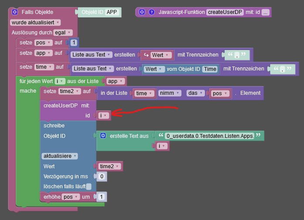
Task: Edit the APP Objekt ID field
Action: pyautogui.click(x=112, y=12)
